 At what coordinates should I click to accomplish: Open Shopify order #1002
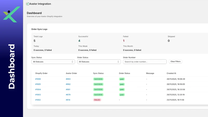[38, 100]
